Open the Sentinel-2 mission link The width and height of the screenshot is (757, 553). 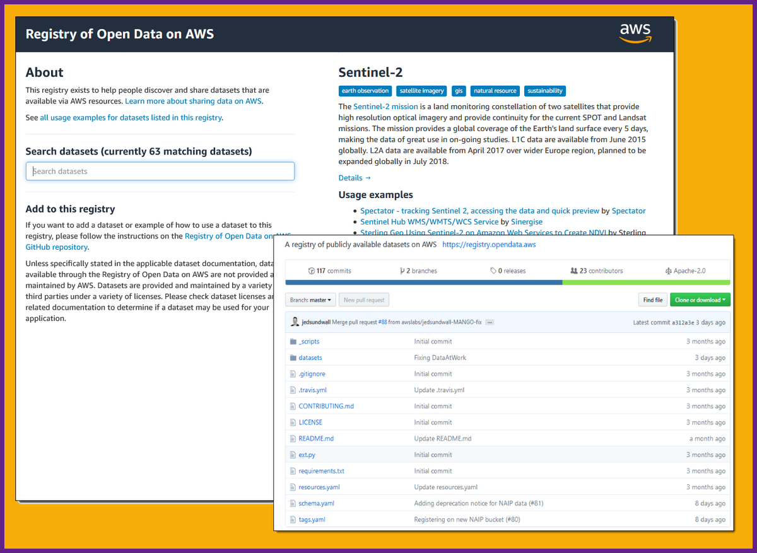coord(385,107)
